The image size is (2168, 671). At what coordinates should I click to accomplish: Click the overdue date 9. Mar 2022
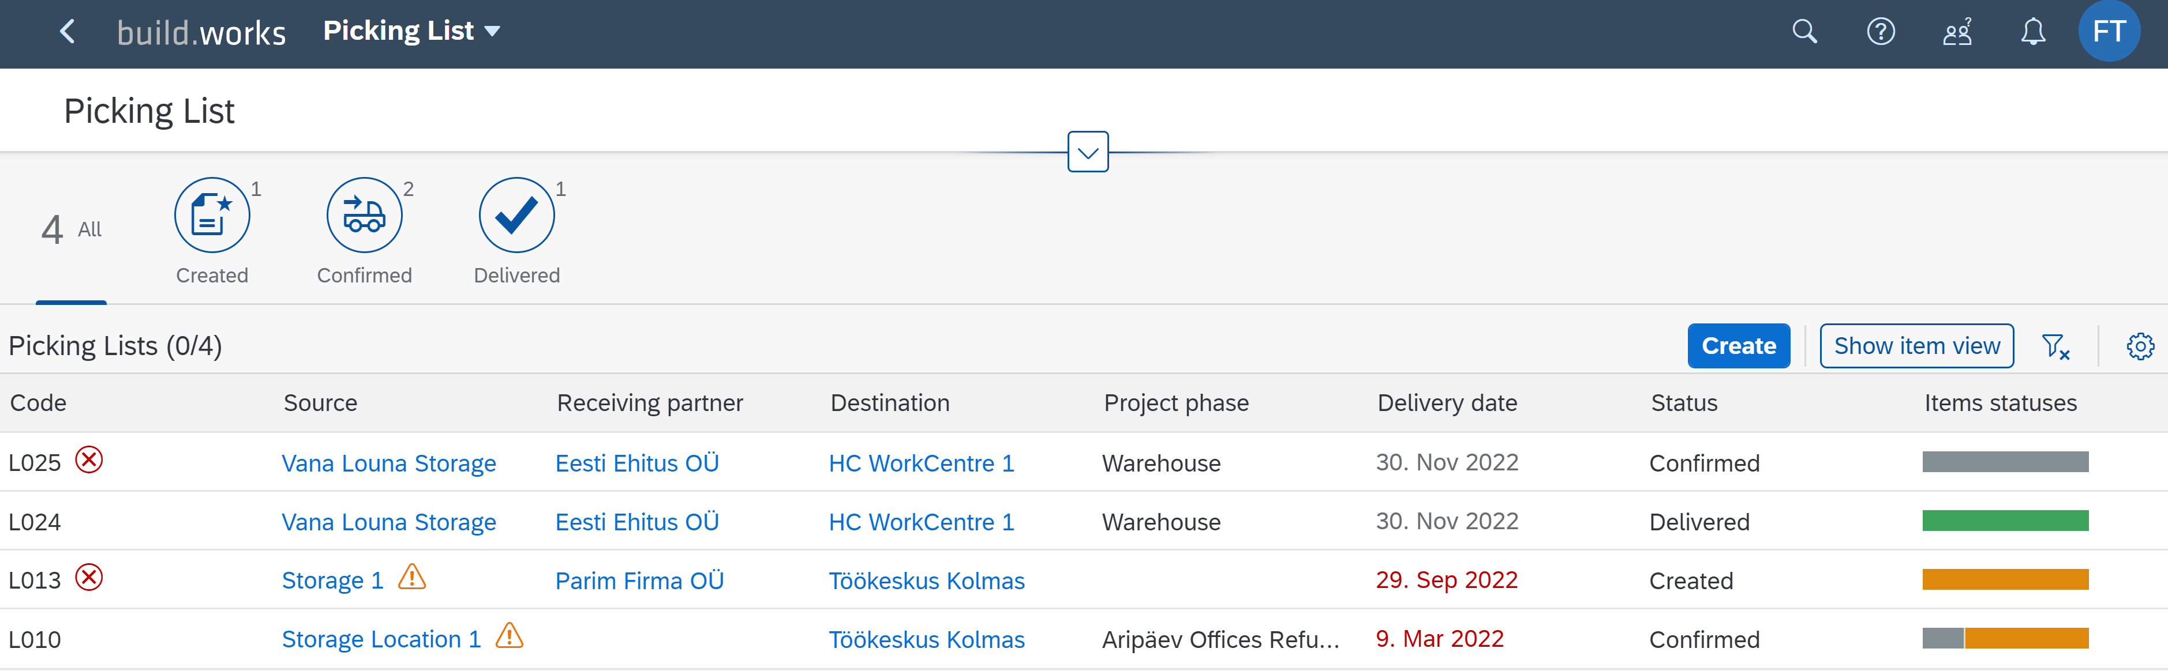point(1439,639)
